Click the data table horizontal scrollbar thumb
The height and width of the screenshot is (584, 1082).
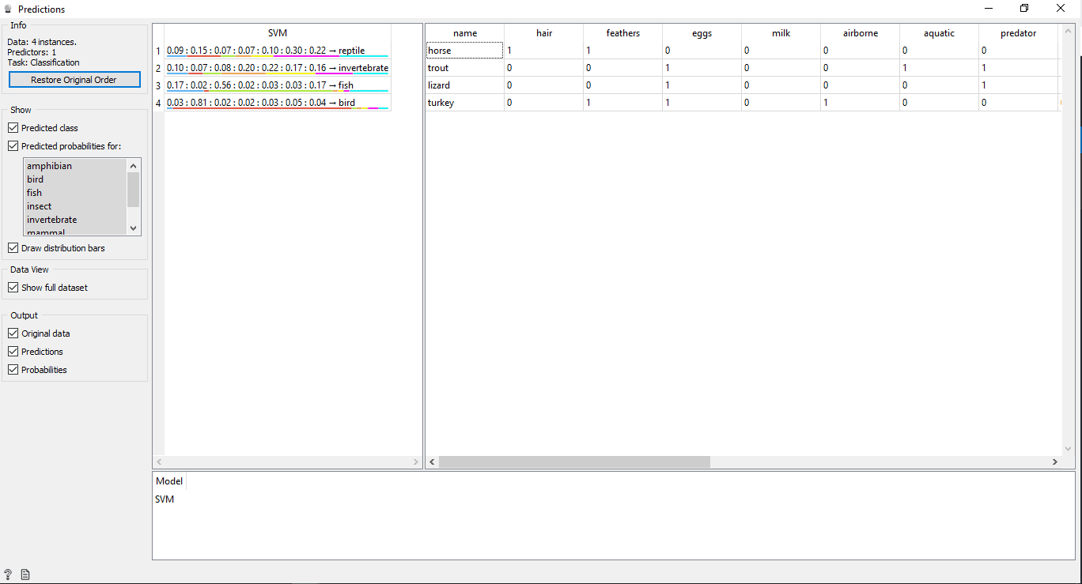[x=574, y=462]
